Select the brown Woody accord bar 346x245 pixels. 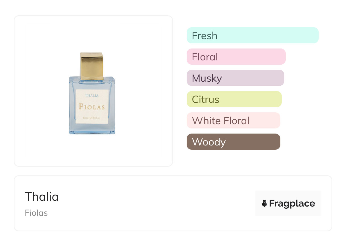click(234, 142)
